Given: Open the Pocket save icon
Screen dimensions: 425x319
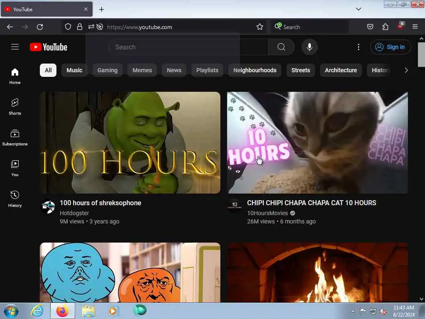Looking at the screenshot, I should 370,27.
